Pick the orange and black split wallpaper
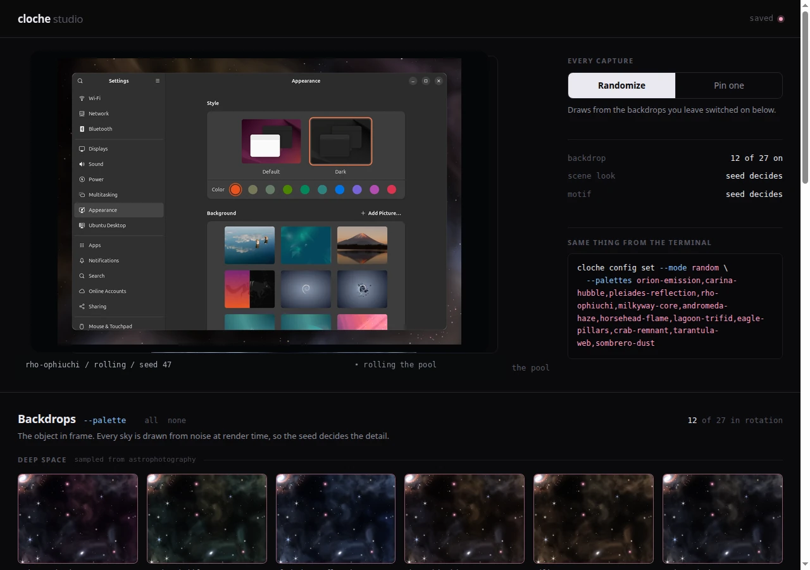 click(x=249, y=289)
